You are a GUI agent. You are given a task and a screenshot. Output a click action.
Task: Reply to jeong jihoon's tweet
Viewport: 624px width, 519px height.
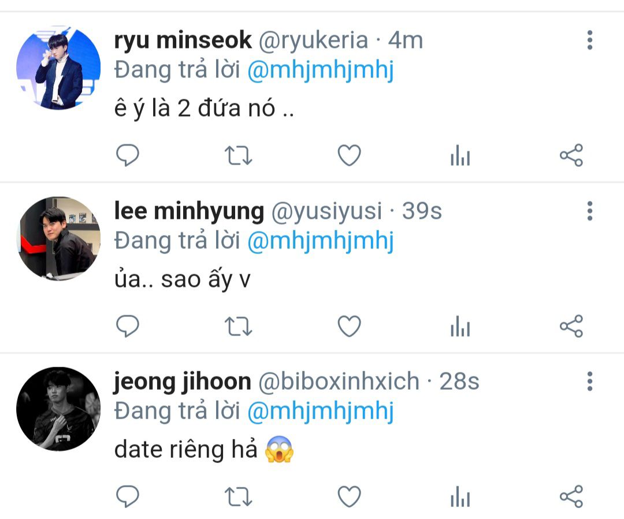point(127,496)
